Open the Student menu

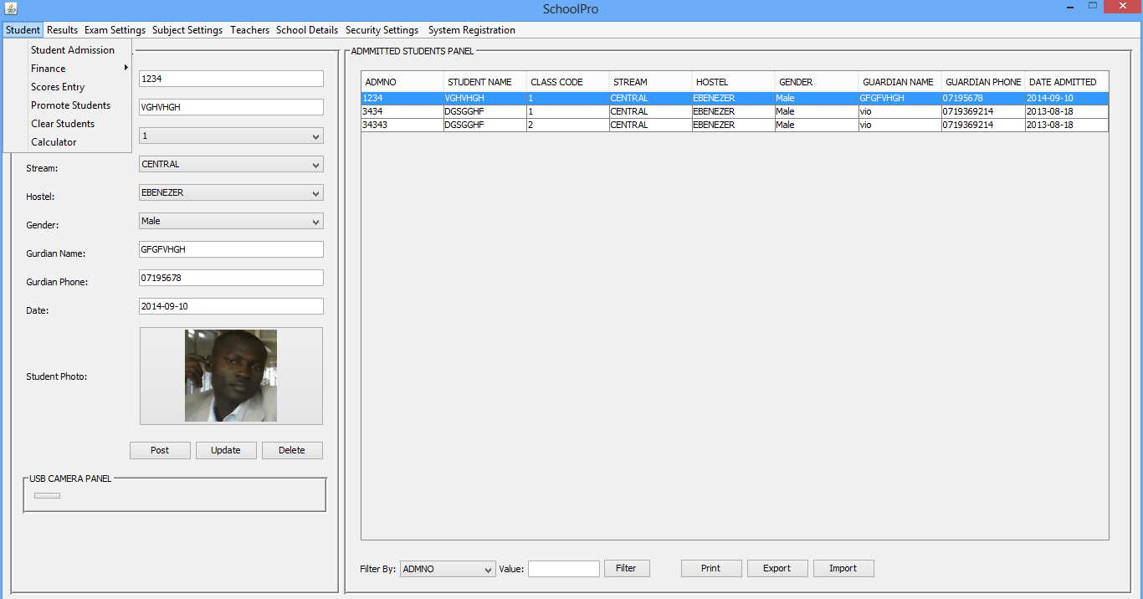click(x=23, y=30)
